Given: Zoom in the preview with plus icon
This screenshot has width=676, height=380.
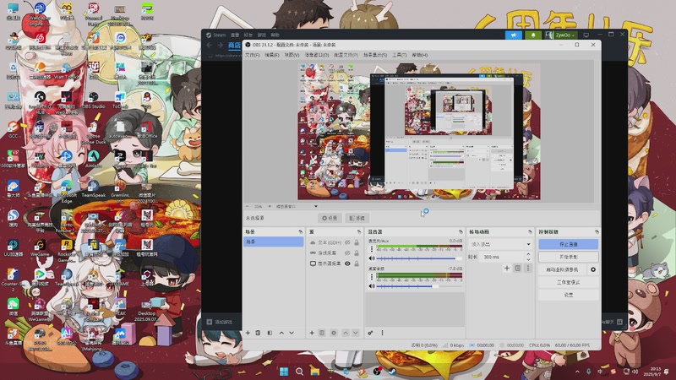Looking at the screenshot, I should (x=270, y=206).
